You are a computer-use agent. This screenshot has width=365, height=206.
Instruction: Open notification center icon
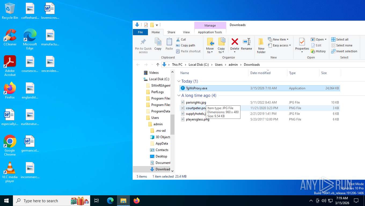tap(356, 201)
